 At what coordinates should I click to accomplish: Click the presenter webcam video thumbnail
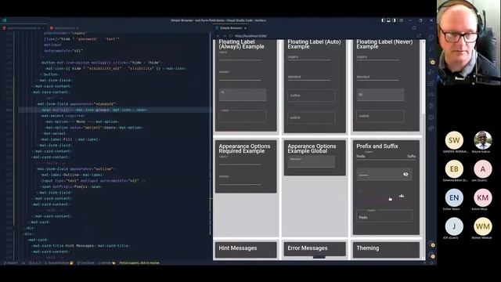(x=469, y=42)
